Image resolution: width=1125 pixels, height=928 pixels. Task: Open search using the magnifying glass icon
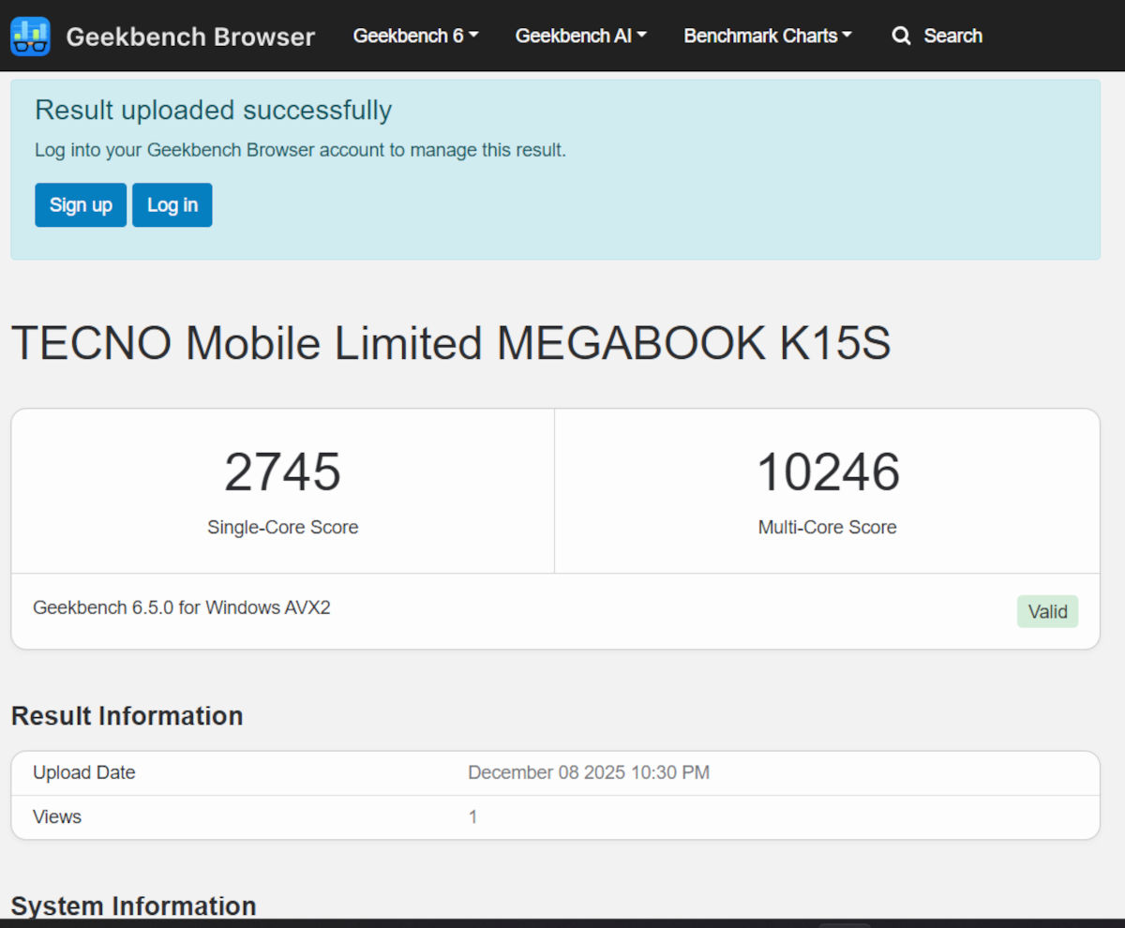(x=901, y=36)
